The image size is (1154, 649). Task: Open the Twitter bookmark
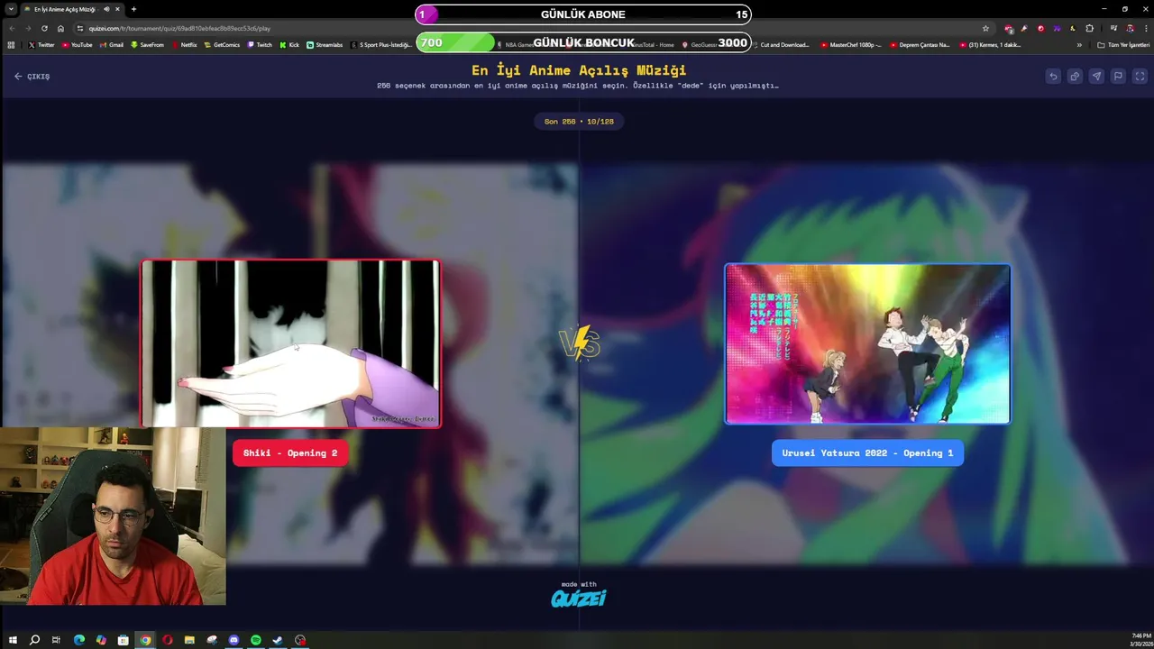(x=41, y=44)
